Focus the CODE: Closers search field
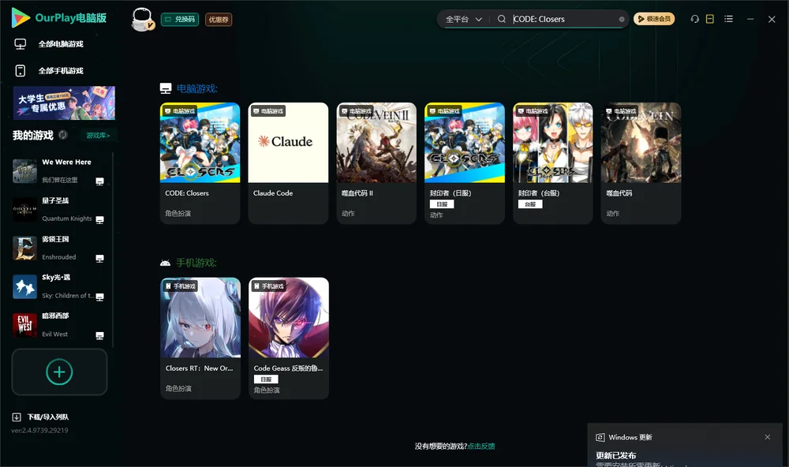The height and width of the screenshot is (467, 789). tap(563, 19)
